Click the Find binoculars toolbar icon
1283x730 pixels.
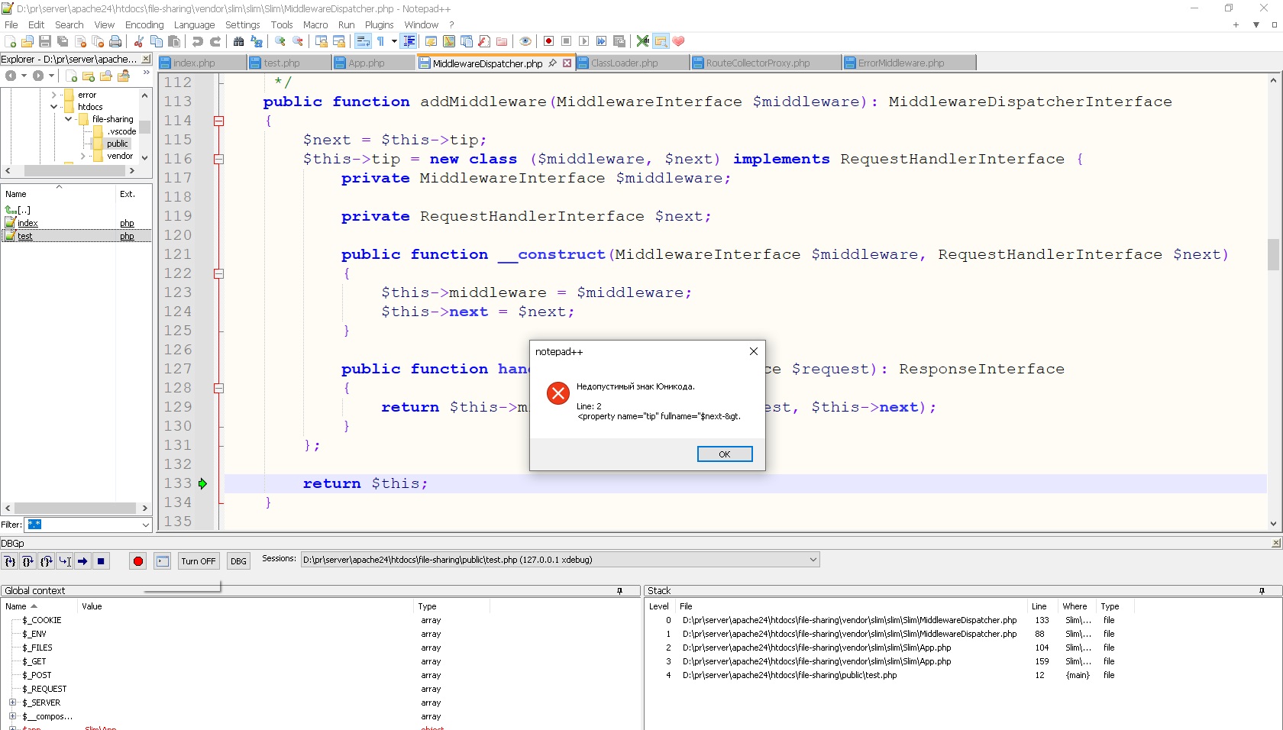[238, 41]
